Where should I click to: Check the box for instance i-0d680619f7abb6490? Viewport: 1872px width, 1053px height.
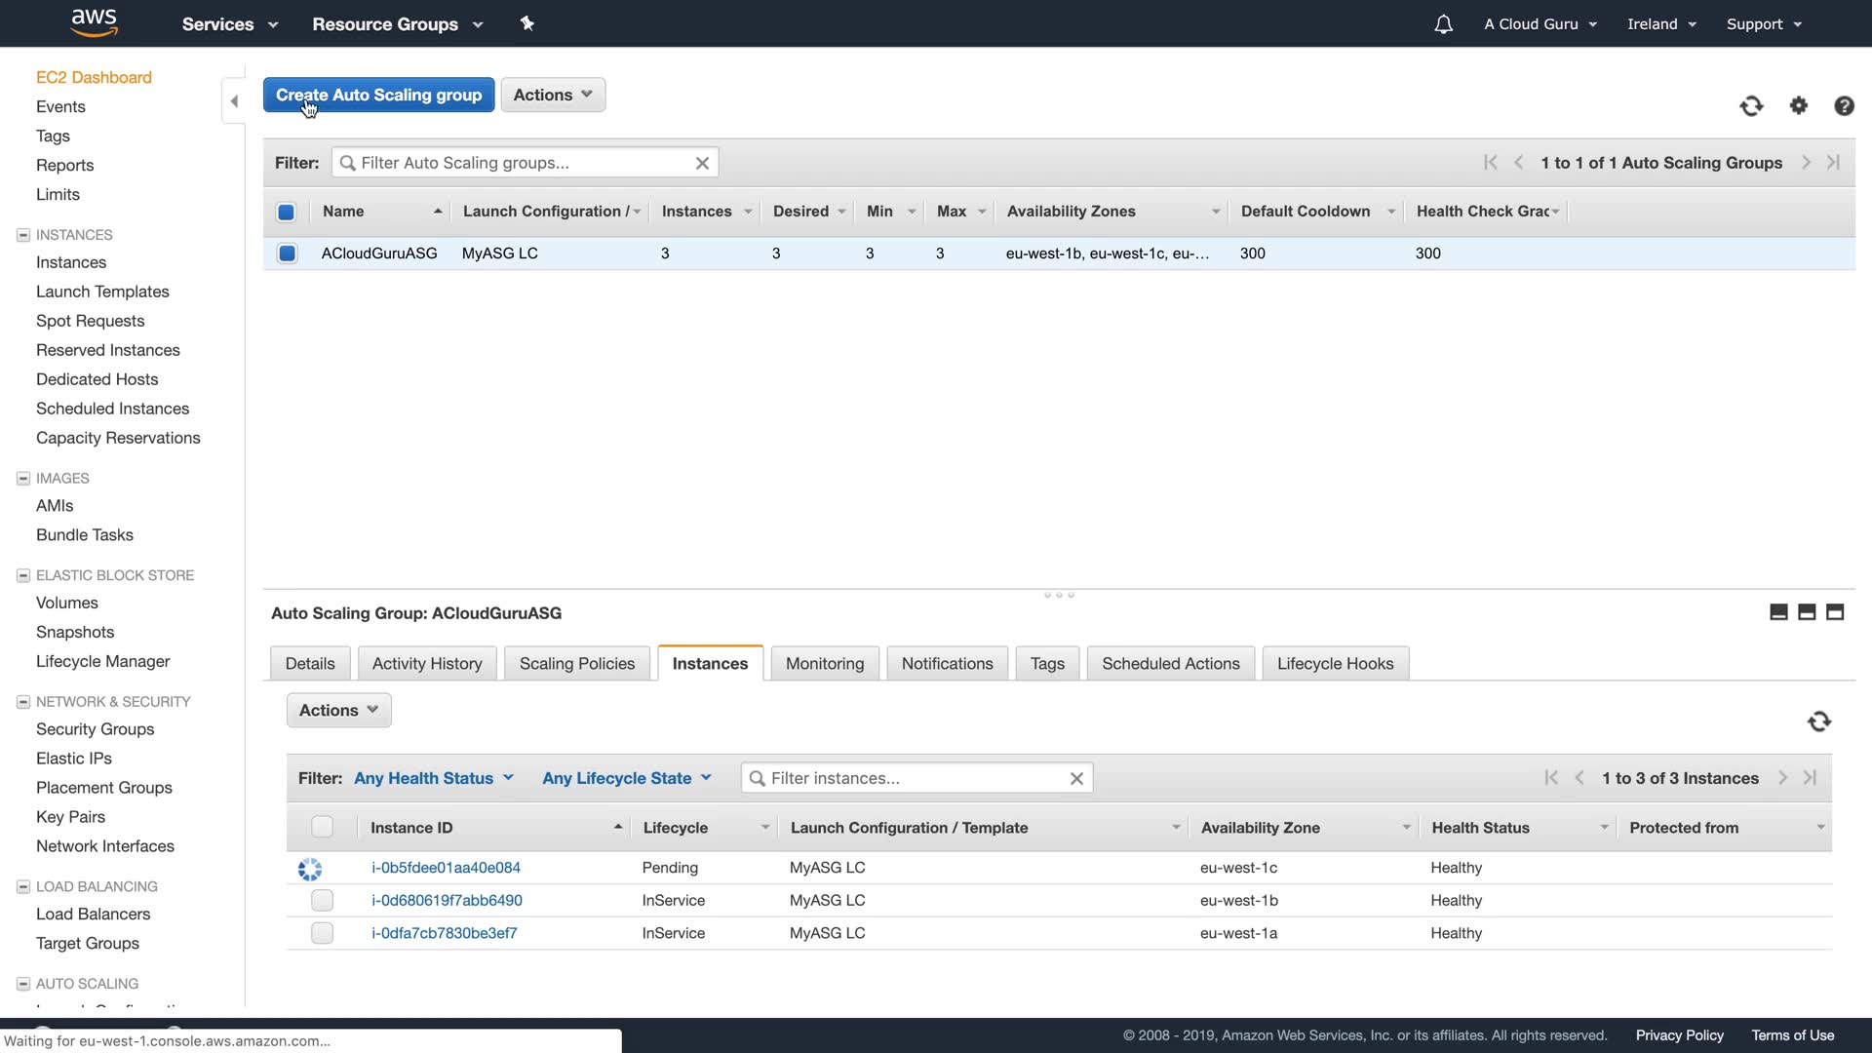coord(322,900)
